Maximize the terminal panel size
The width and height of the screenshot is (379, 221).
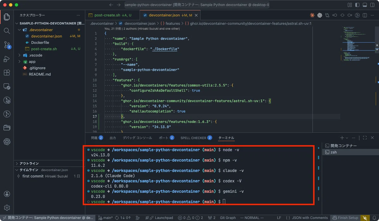[365, 138]
